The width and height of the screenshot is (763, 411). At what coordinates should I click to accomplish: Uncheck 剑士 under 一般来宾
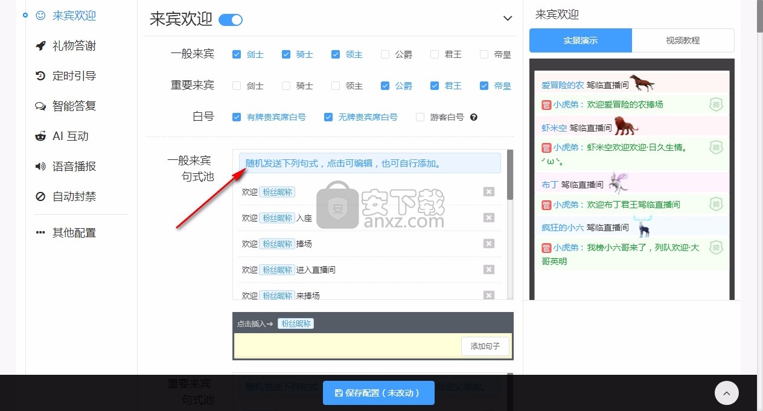coord(237,54)
